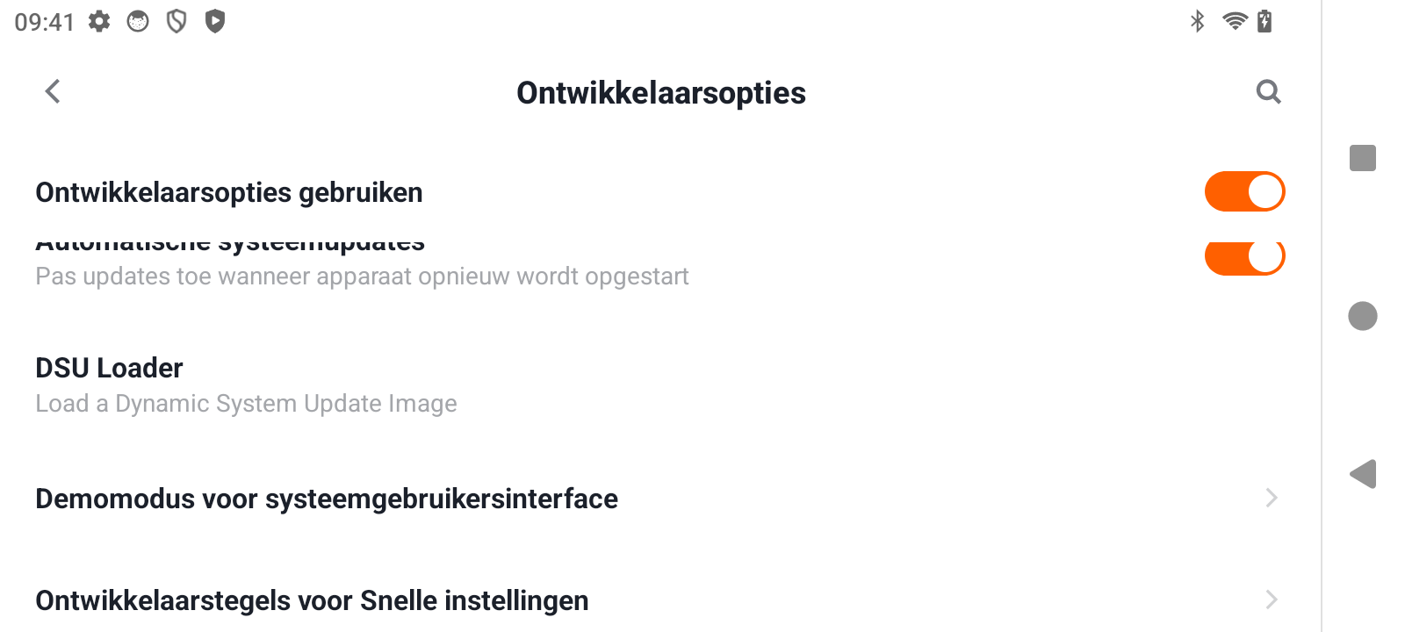The width and height of the screenshot is (1405, 632).
Task: Tap the VPN shield icon in the status bar
Action: click(x=175, y=21)
